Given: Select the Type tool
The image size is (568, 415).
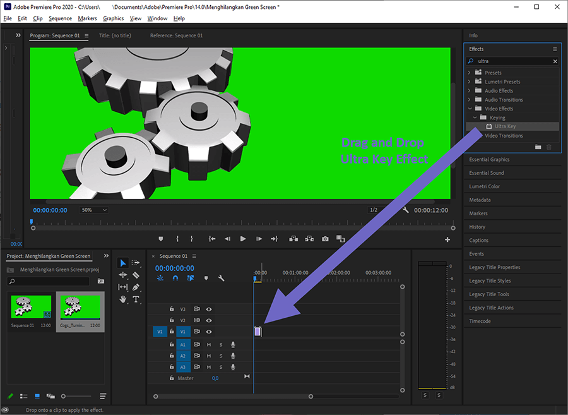Looking at the screenshot, I should (136, 299).
